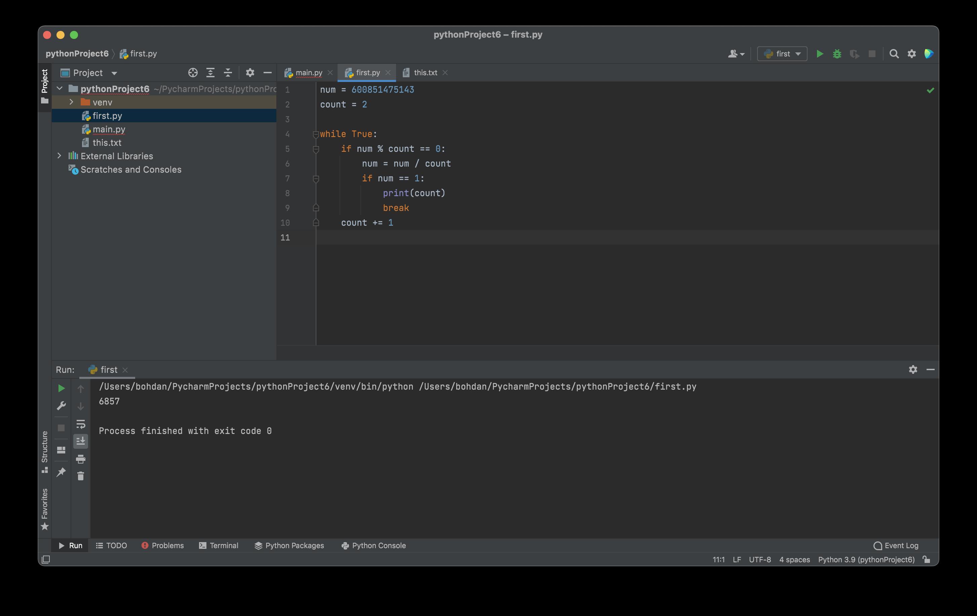The image size is (977, 616).
Task: Open Search Everywhere magnifier icon
Action: (894, 54)
